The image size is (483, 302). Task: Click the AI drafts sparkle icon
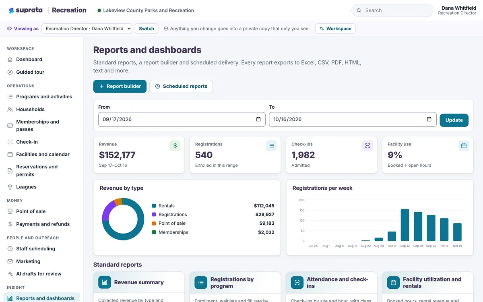click(x=10, y=274)
